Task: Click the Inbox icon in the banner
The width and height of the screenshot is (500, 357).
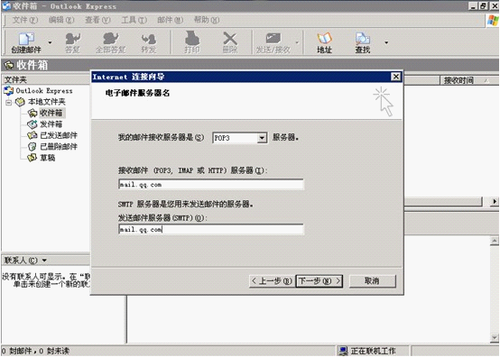Action: click(x=9, y=65)
